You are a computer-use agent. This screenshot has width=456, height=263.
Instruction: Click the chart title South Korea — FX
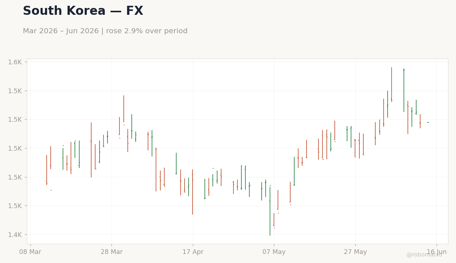(83, 11)
